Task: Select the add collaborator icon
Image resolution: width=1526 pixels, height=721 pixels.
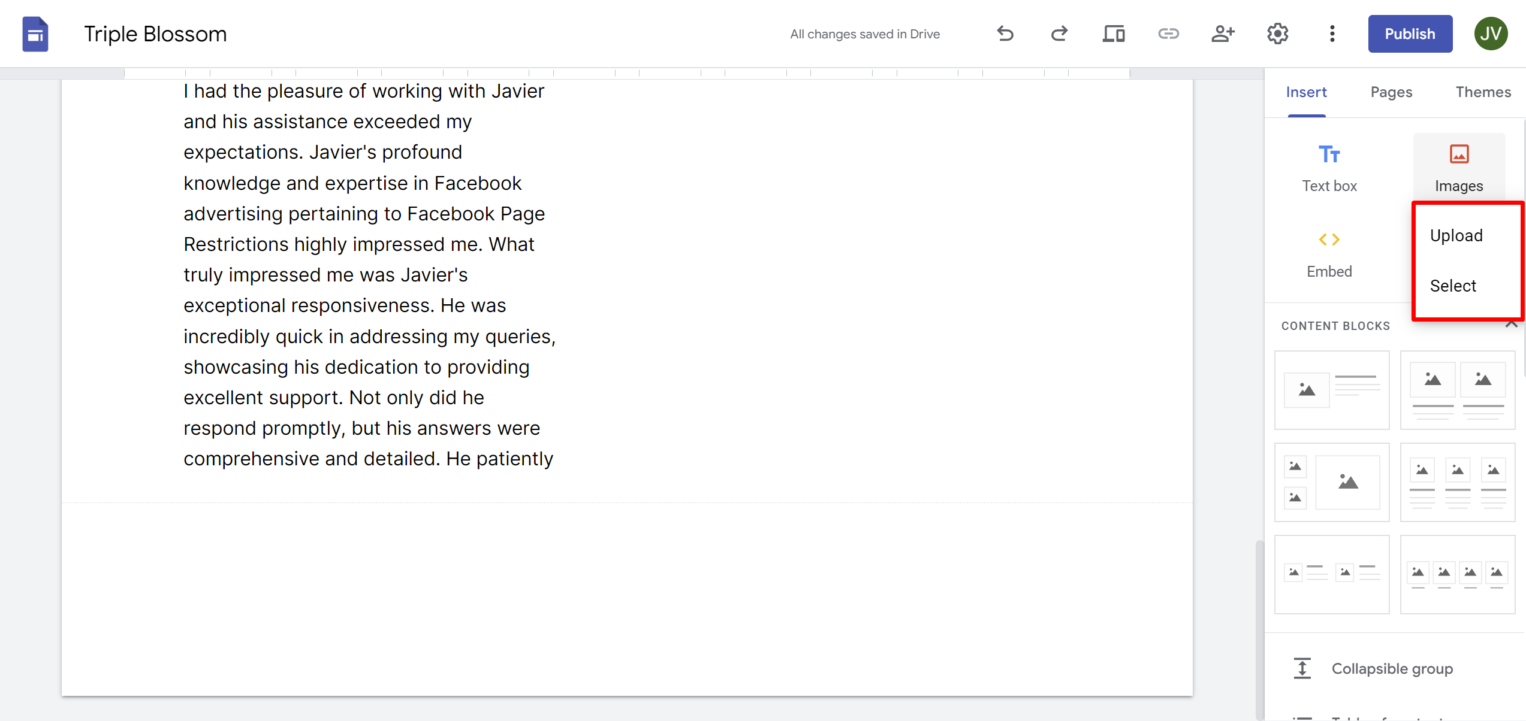Action: [x=1223, y=34]
